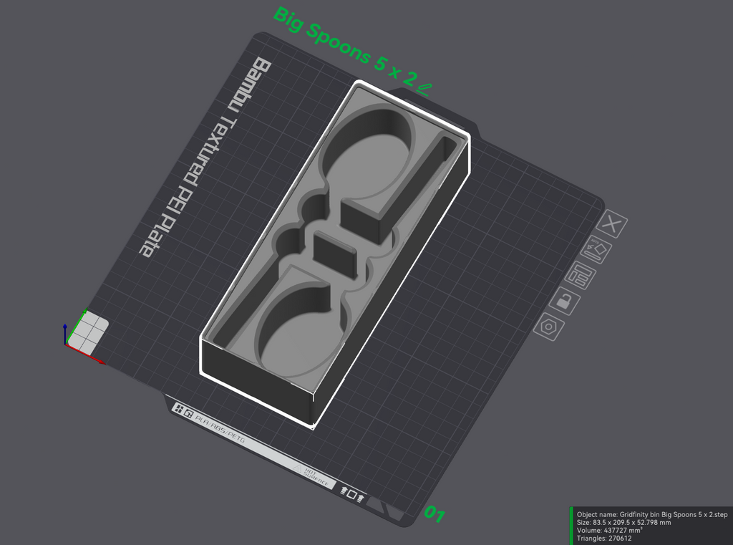The width and height of the screenshot is (733, 545).
Task: Edit plate name with pencil icon
Action: tap(424, 90)
